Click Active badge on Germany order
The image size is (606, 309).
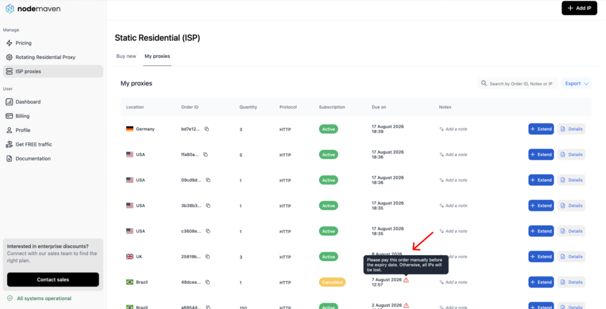pyautogui.click(x=328, y=129)
